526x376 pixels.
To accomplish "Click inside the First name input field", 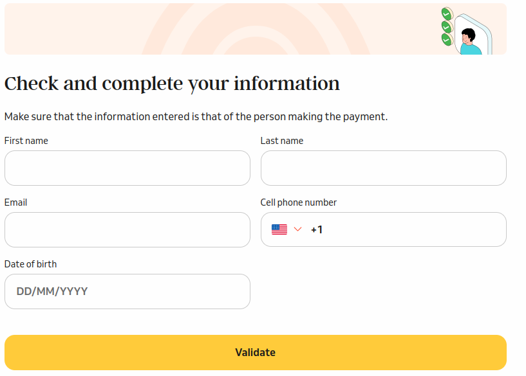I will [127, 168].
